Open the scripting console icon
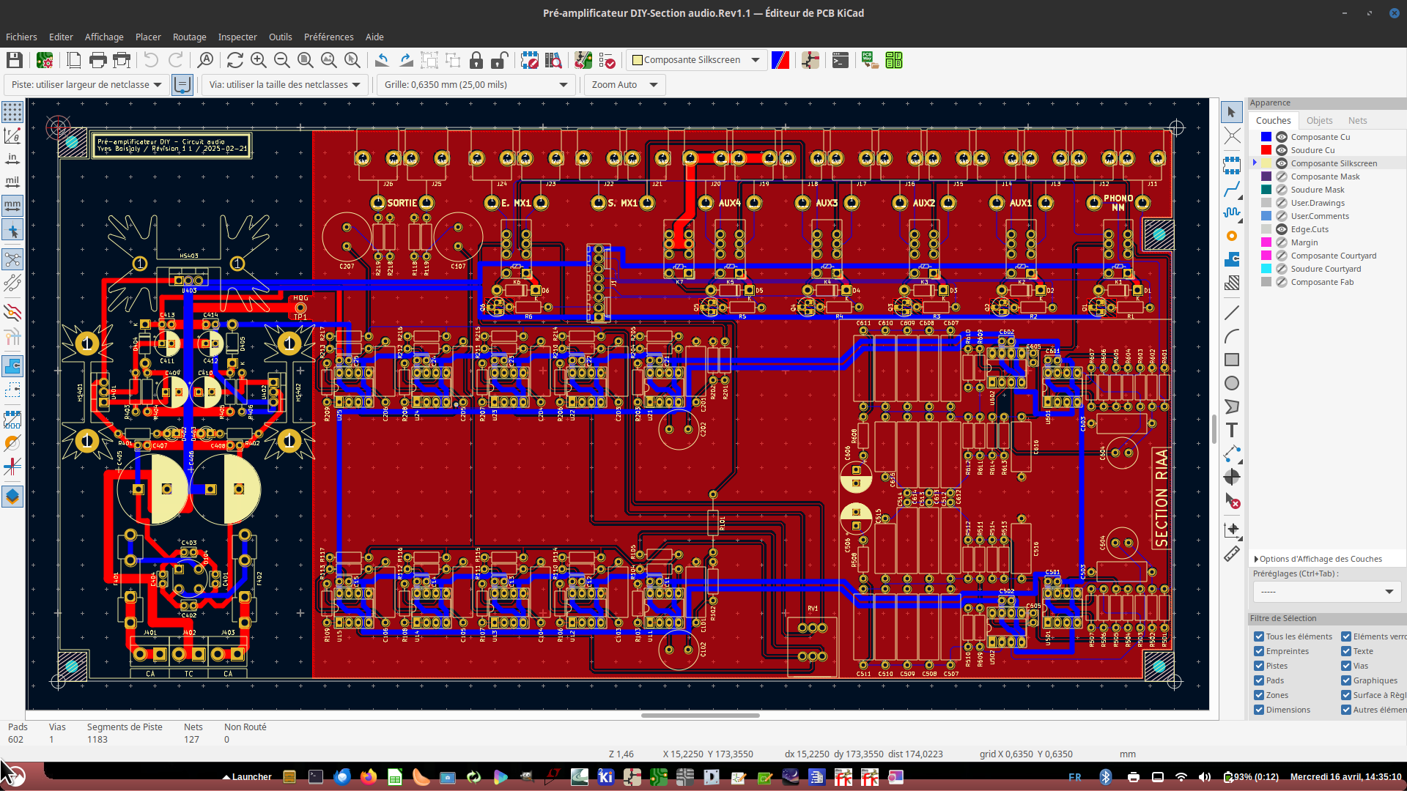Viewport: 1407px width, 791px height. (x=841, y=60)
